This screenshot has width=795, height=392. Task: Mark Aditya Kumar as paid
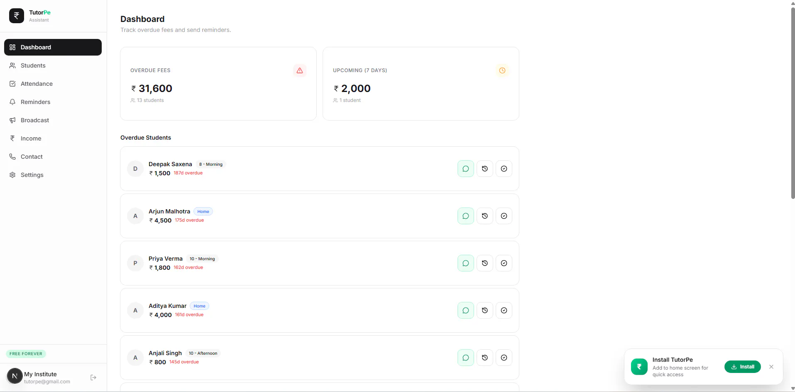coord(504,310)
